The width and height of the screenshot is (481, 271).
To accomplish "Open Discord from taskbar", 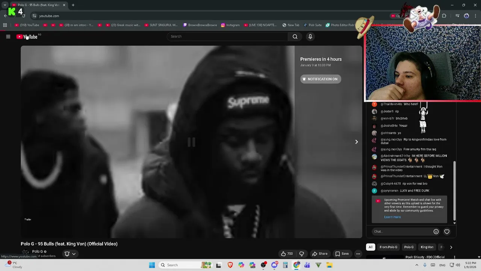I will (x=274, y=265).
